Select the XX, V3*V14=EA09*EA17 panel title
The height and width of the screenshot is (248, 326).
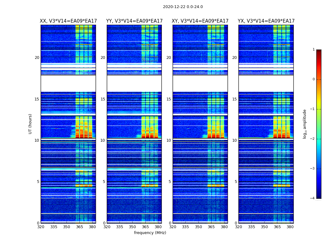68,21
